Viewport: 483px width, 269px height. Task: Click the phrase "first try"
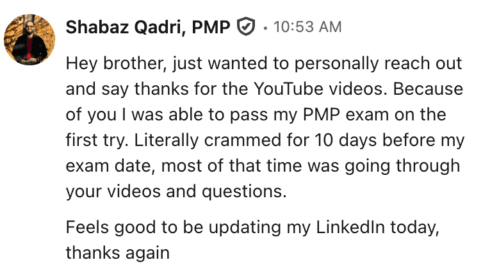tap(97, 141)
